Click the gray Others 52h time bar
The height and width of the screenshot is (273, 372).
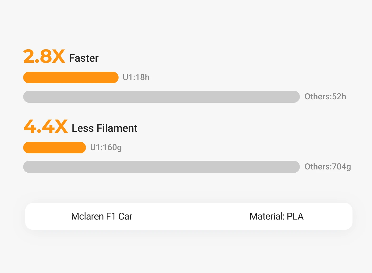pyautogui.click(x=161, y=97)
